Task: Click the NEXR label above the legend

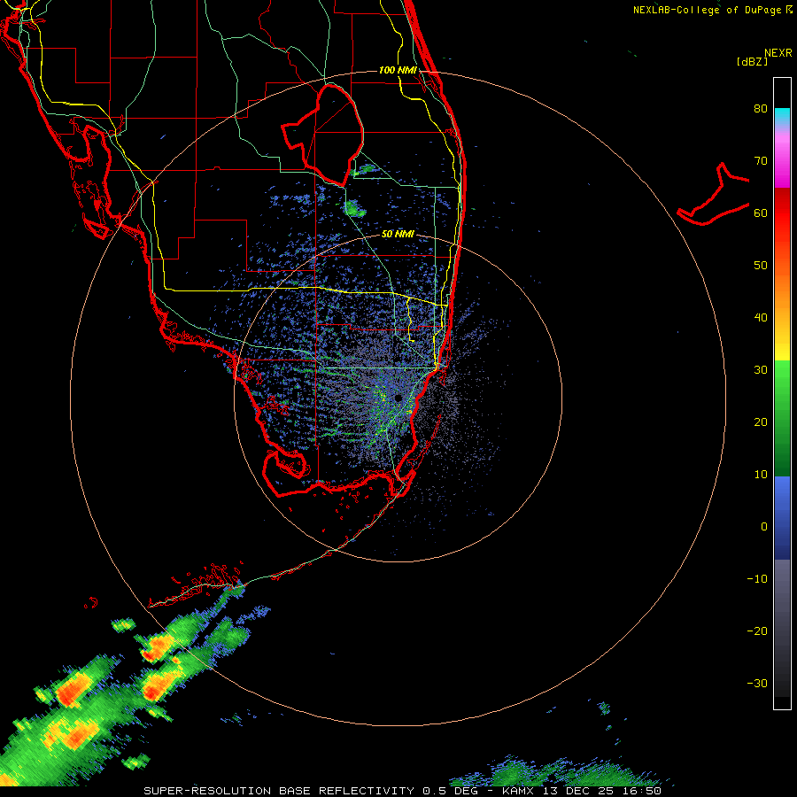Action: pyautogui.click(x=778, y=53)
